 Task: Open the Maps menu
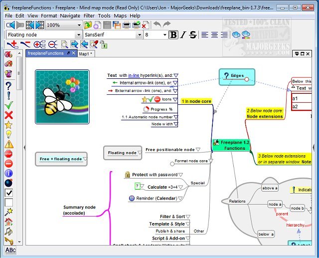point(120,15)
